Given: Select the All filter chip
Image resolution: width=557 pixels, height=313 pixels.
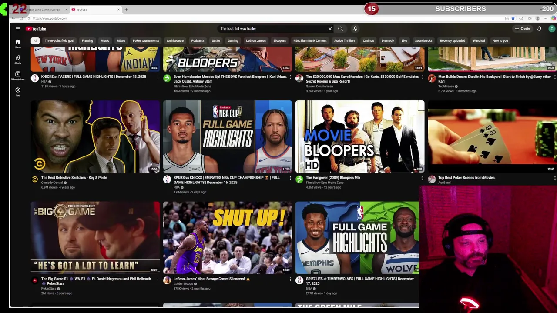Looking at the screenshot, I should 35,41.
